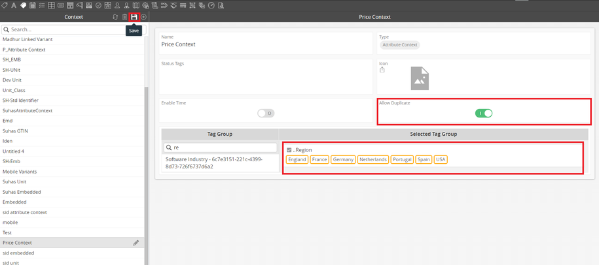The image size is (599, 265).
Task: Click the upload icon under Icon label
Action: pos(382,70)
